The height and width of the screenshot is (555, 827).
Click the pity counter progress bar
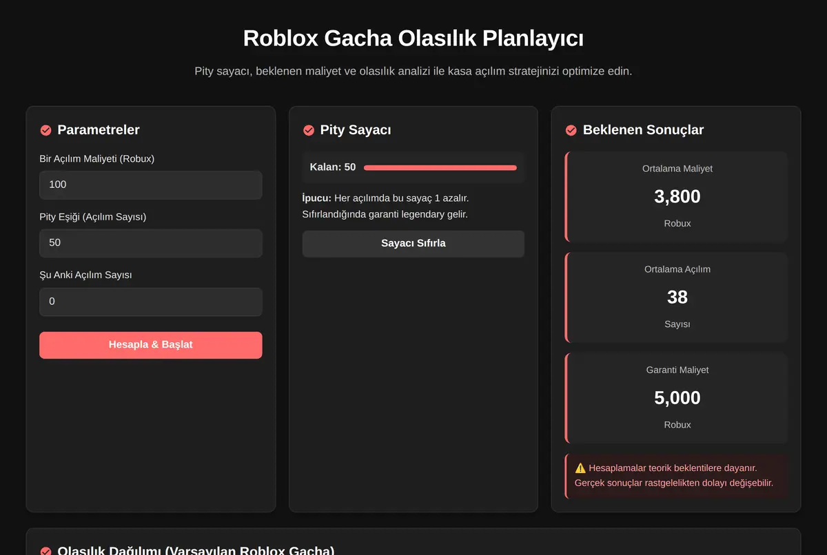(x=440, y=167)
